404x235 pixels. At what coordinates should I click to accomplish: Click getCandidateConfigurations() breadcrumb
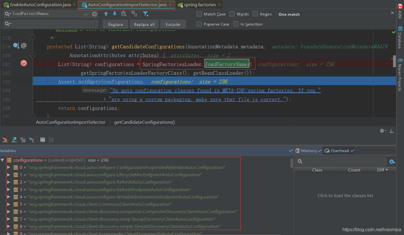click(x=145, y=122)
